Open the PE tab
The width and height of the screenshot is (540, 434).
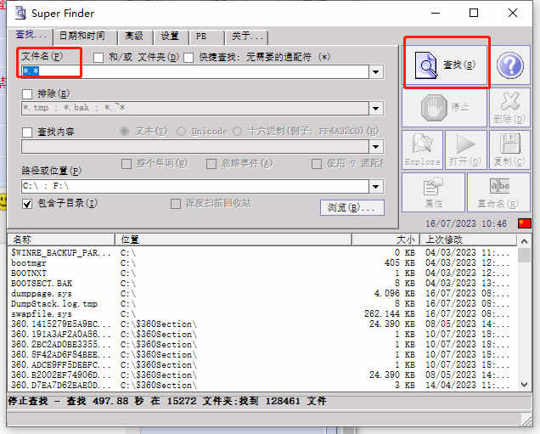coord(206,36)
